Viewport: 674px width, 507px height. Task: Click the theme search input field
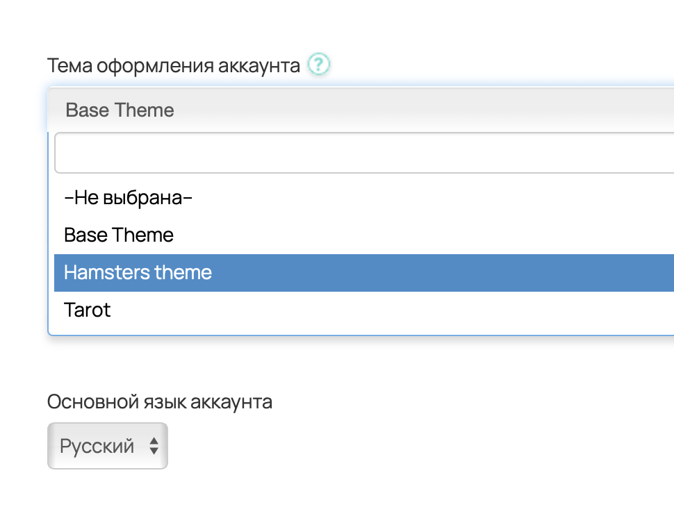[361, 153]
